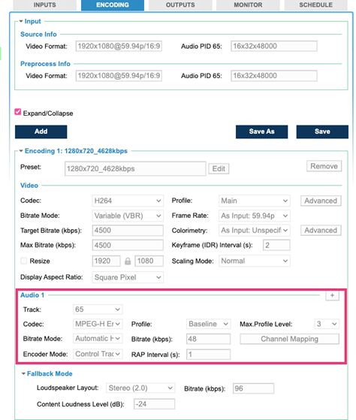
Task: Open the MONITOR tab
Action: (x=248, y=5)
